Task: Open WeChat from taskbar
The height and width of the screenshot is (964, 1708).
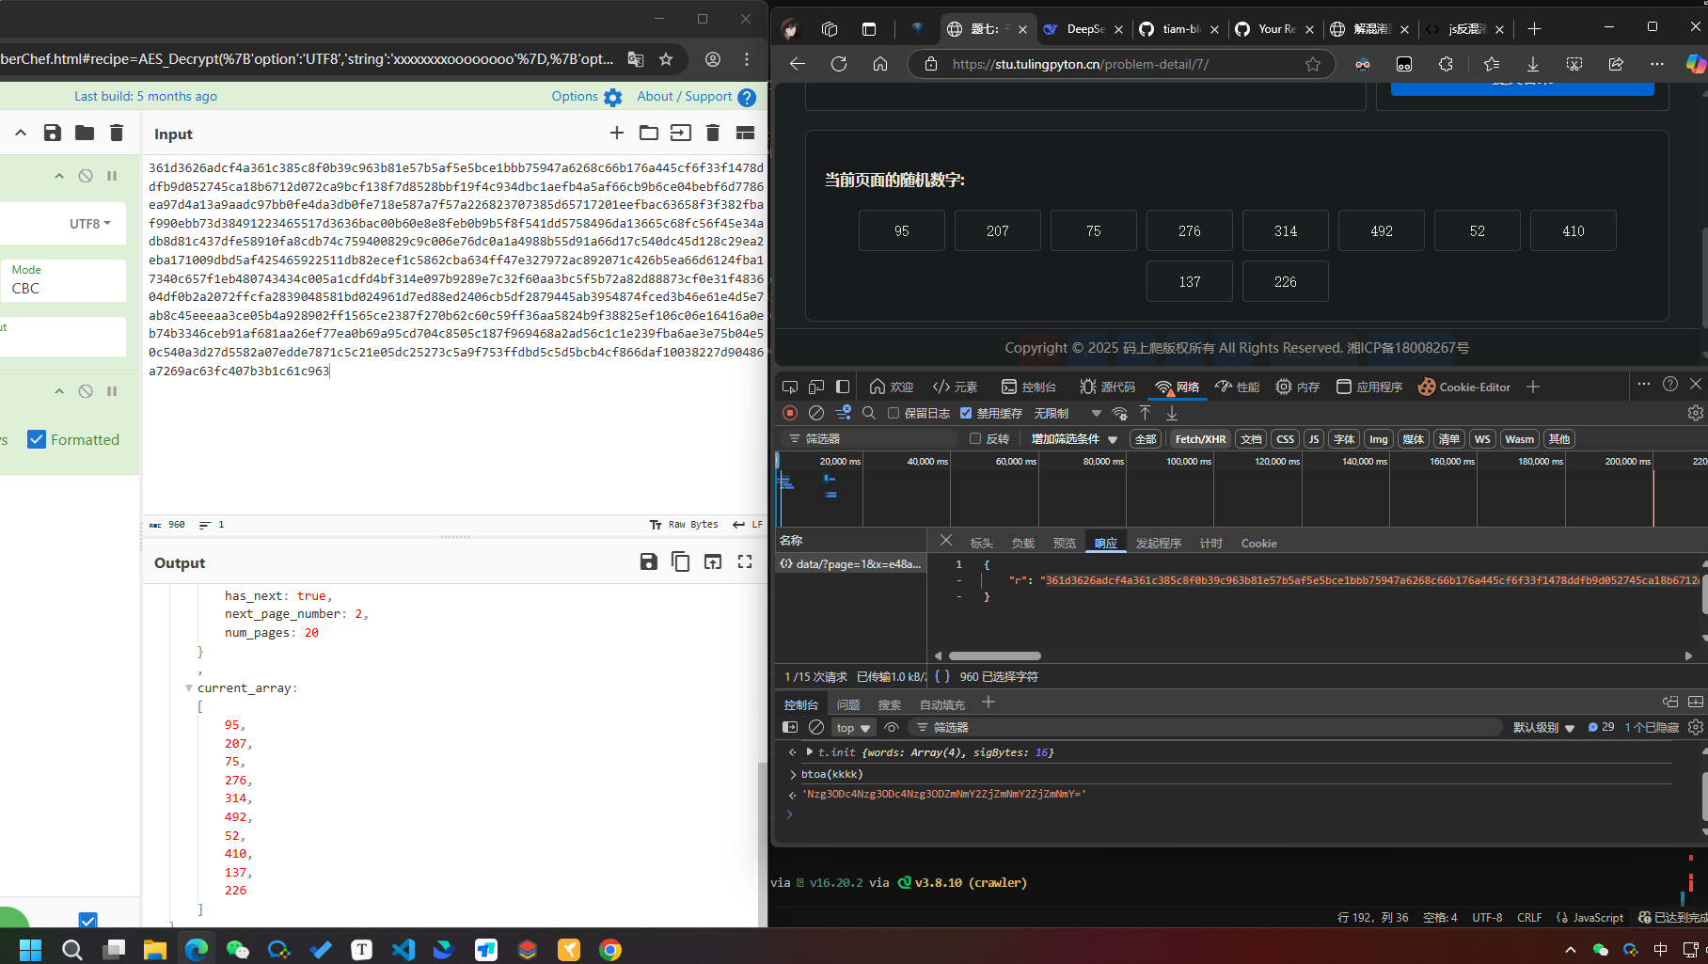Action: pyautogui.click(x=238, y=949)
